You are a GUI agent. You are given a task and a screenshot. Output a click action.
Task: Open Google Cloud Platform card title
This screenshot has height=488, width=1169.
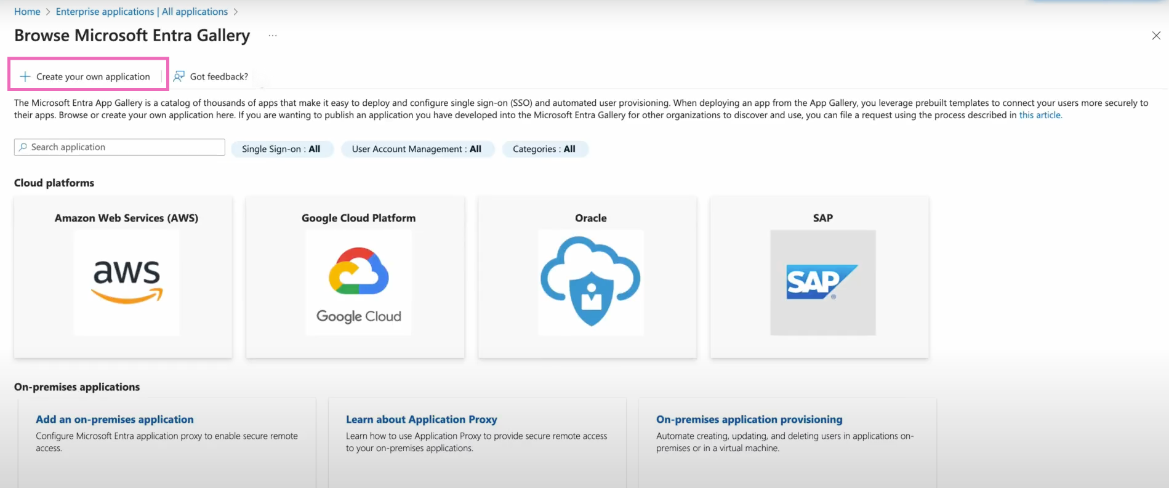click(x=358, y=218)
